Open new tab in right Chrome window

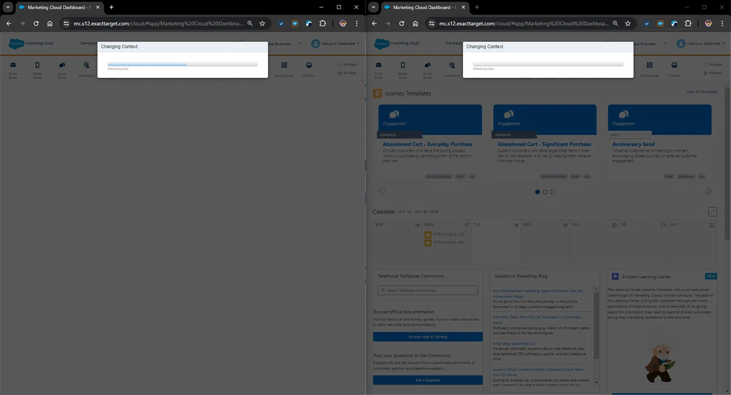tap(477, 7)
